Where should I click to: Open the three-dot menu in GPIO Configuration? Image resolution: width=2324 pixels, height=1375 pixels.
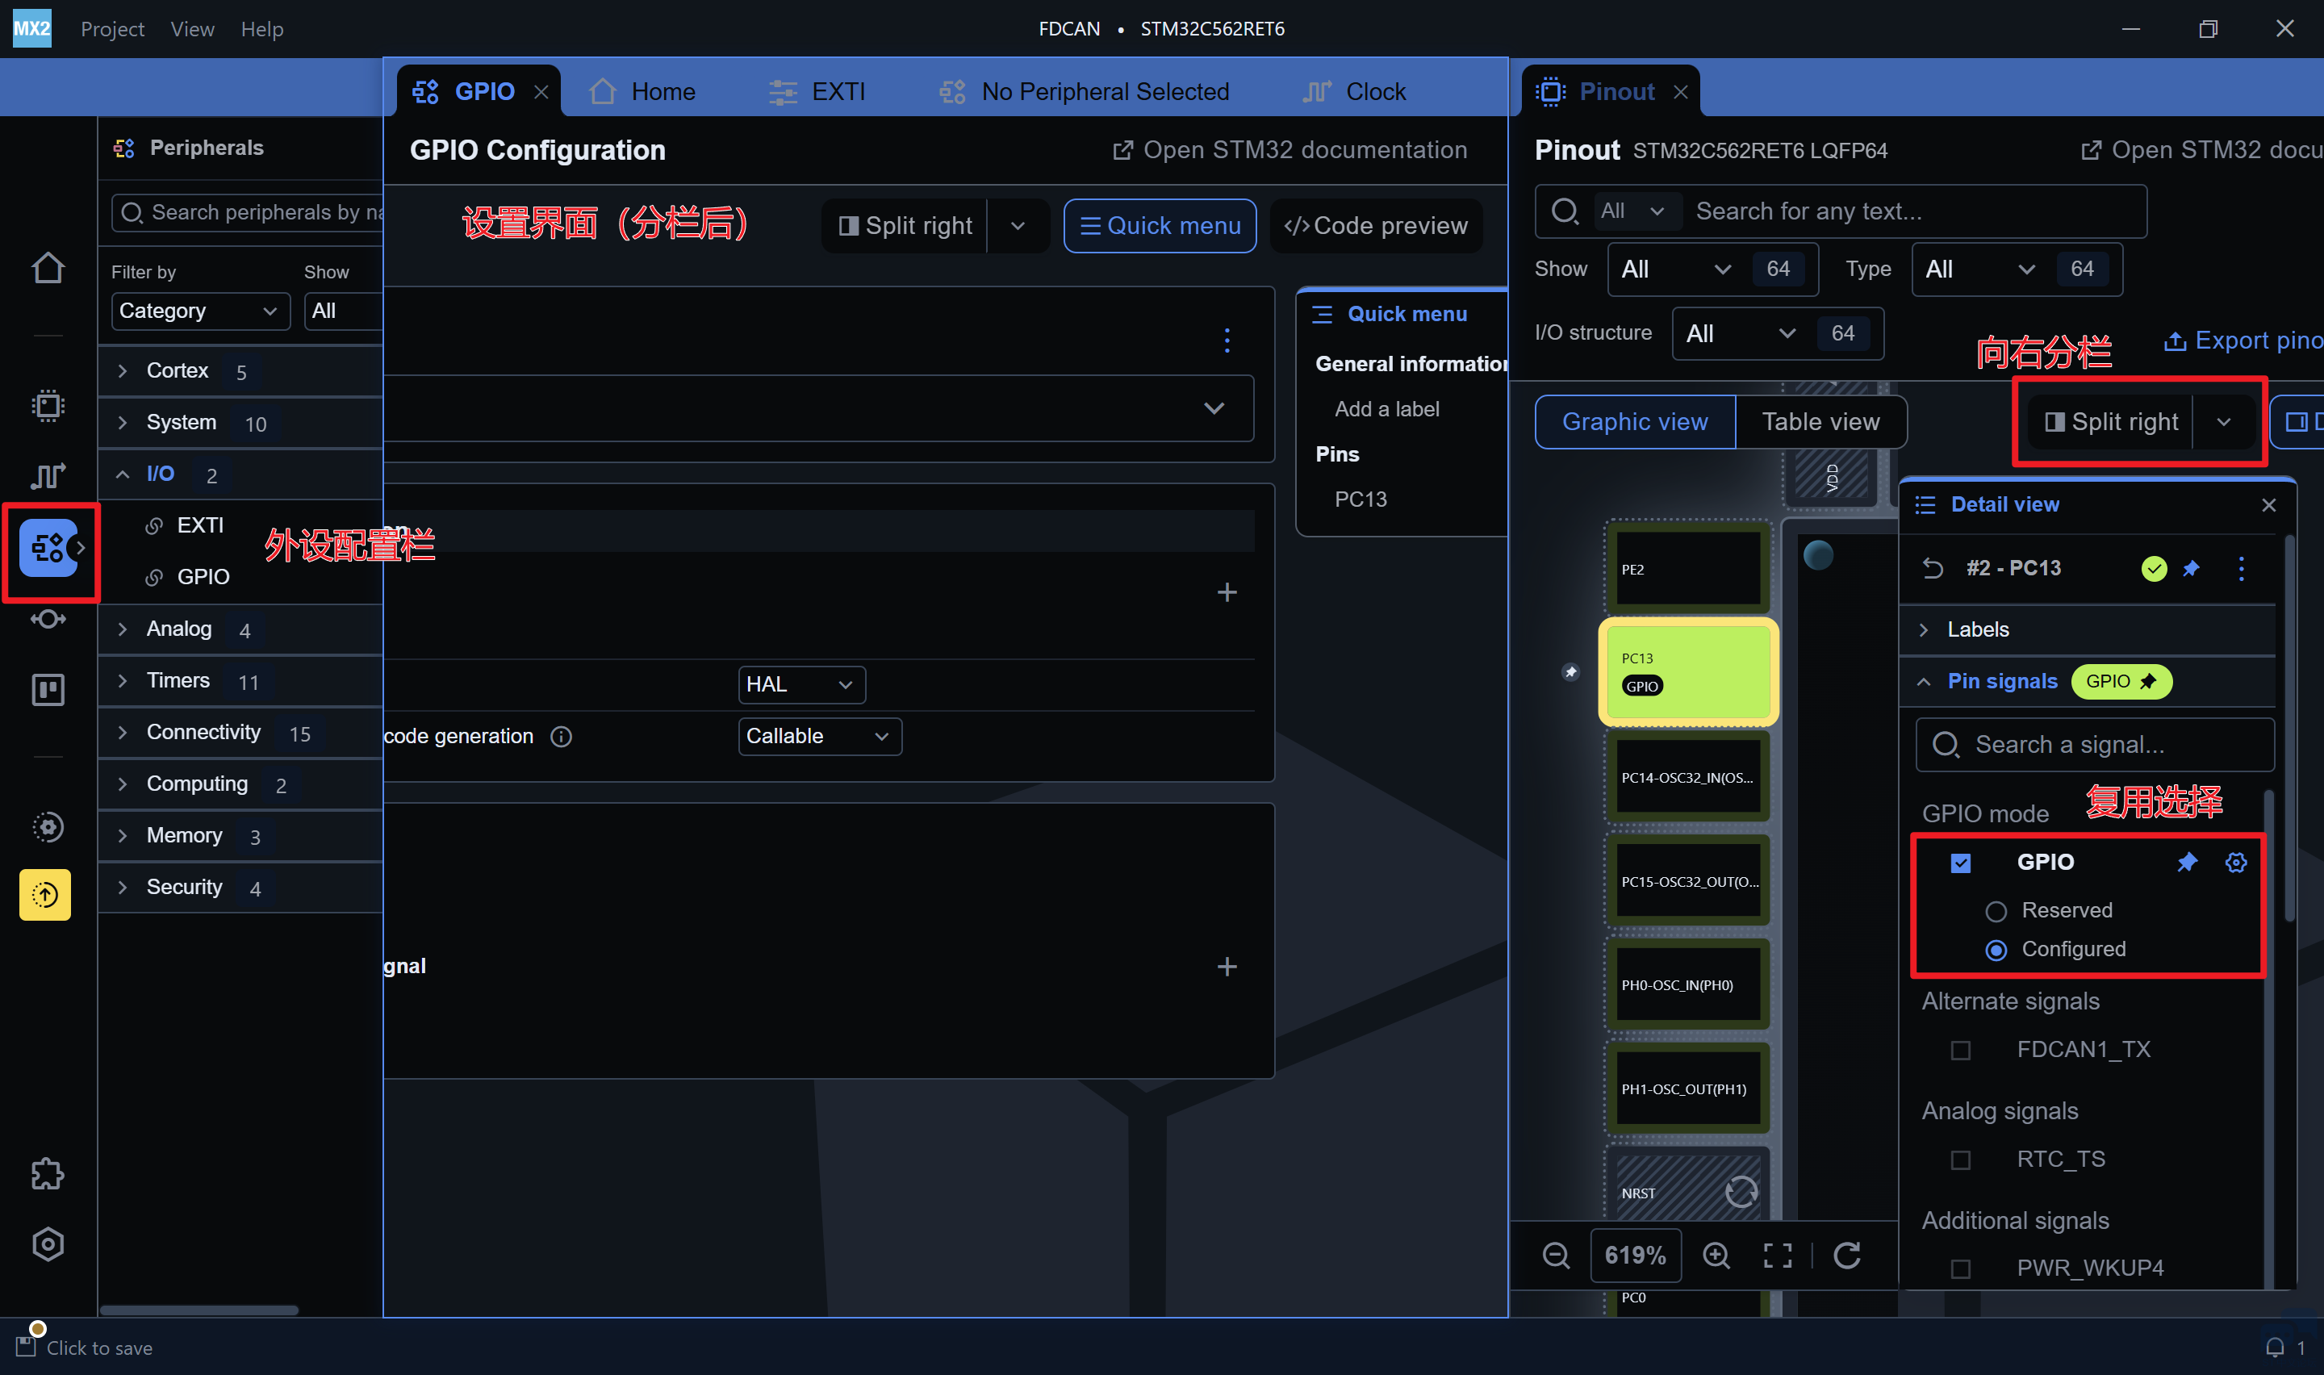point(1227,340)
